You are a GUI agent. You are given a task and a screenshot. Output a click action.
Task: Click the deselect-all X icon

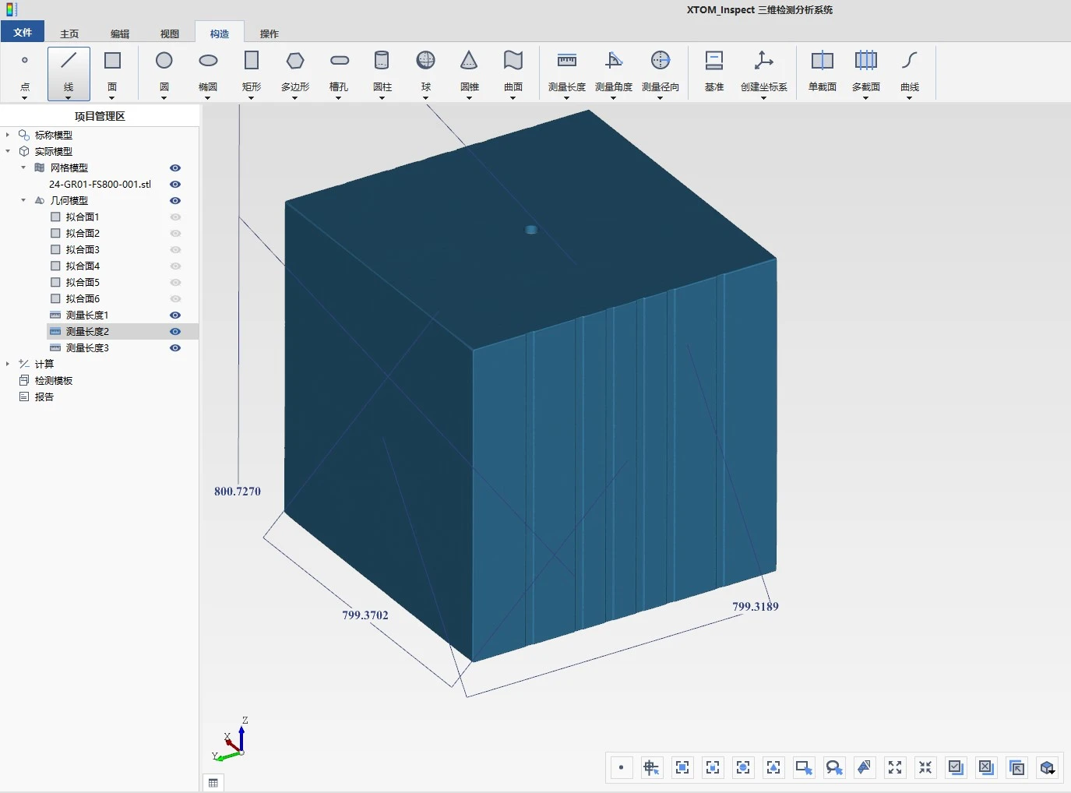(986, 767)
